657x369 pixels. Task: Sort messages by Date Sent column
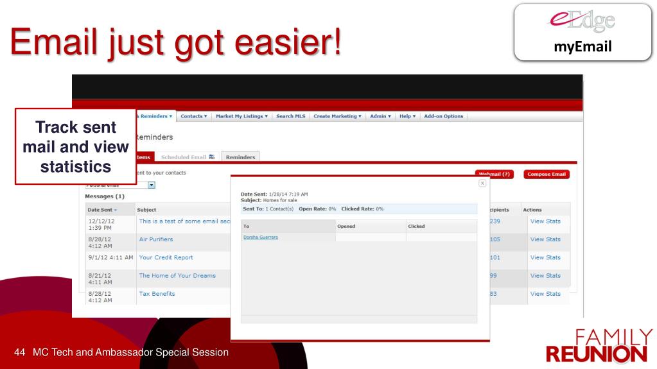[x=102, y=210]
